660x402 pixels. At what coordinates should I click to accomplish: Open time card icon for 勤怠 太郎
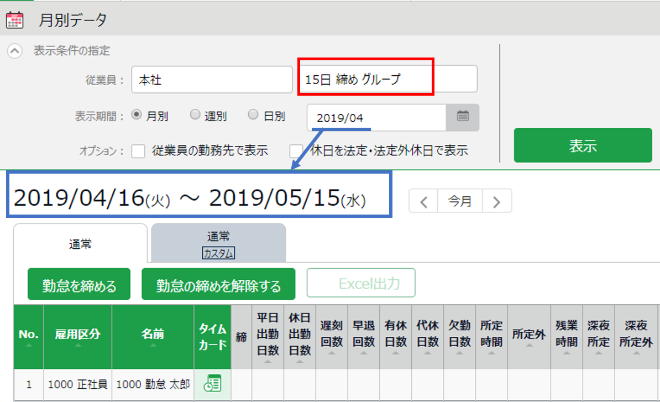coord(213,384)
